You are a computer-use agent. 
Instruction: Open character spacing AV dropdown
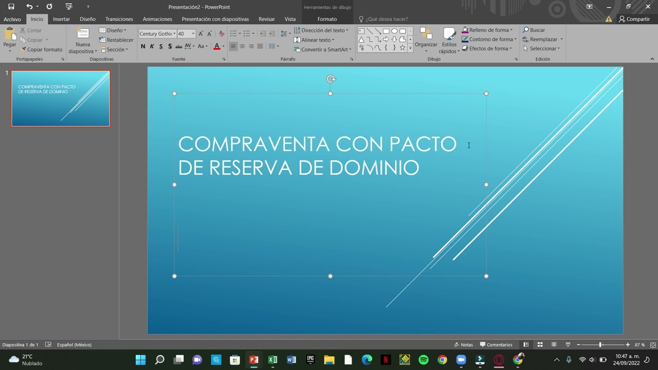click(189, 46)
